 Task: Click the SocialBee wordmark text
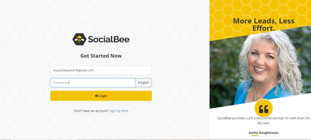(x=108, y=39)
